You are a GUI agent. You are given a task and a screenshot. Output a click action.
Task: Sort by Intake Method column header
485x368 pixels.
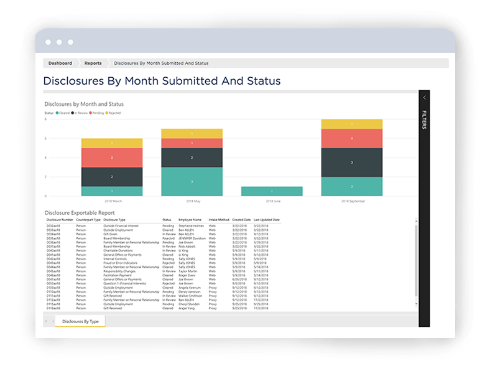pos(219,220)
